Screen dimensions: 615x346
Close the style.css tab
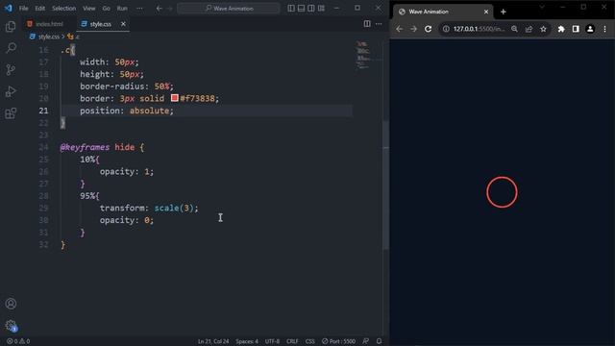tap(123, 24)
